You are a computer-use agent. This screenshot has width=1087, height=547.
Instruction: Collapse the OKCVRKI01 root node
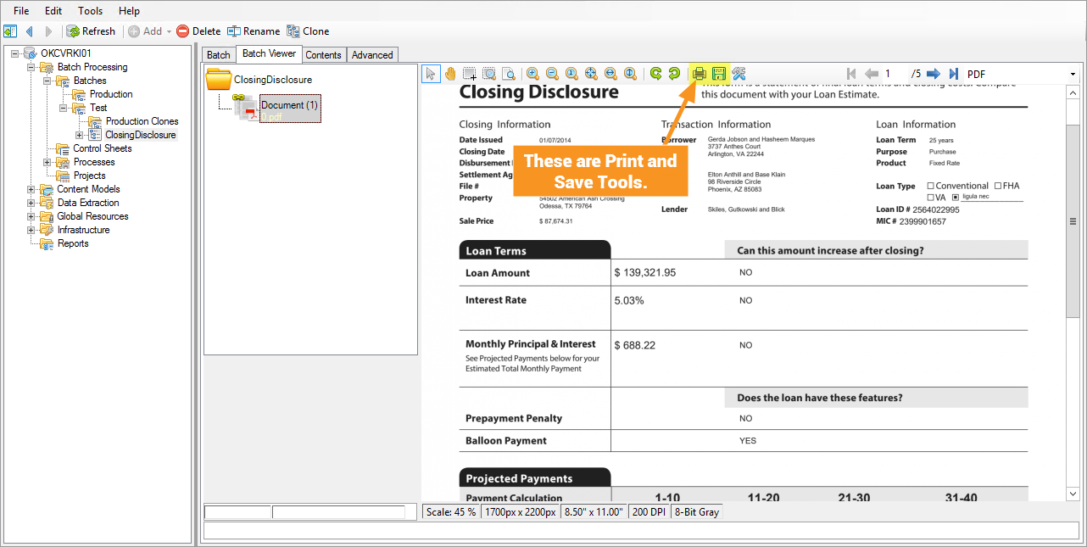[14, 53]
